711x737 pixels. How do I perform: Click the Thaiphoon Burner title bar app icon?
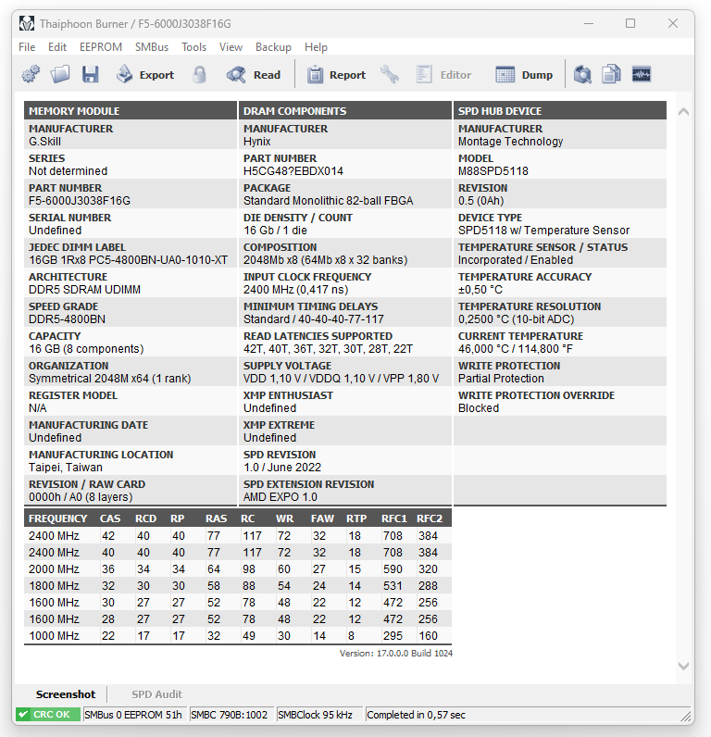(27, 23)
